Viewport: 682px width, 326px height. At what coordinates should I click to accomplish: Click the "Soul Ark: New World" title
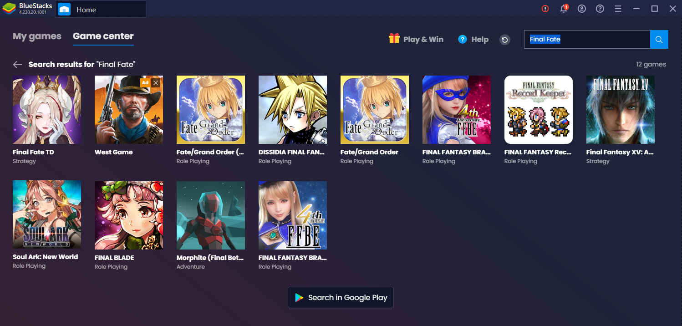point(46,257)
